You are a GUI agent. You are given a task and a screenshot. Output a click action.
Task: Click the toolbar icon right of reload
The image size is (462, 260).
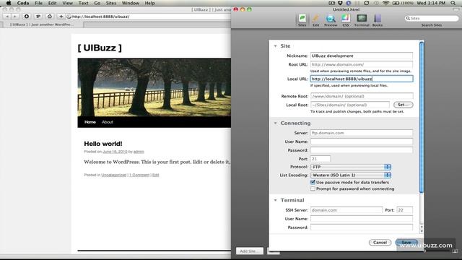38,17
